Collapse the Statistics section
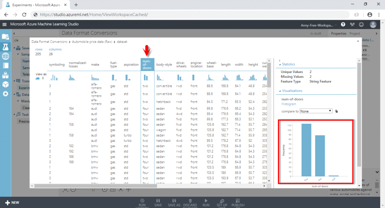The image size is (385, 208). [x=280, y=64]
